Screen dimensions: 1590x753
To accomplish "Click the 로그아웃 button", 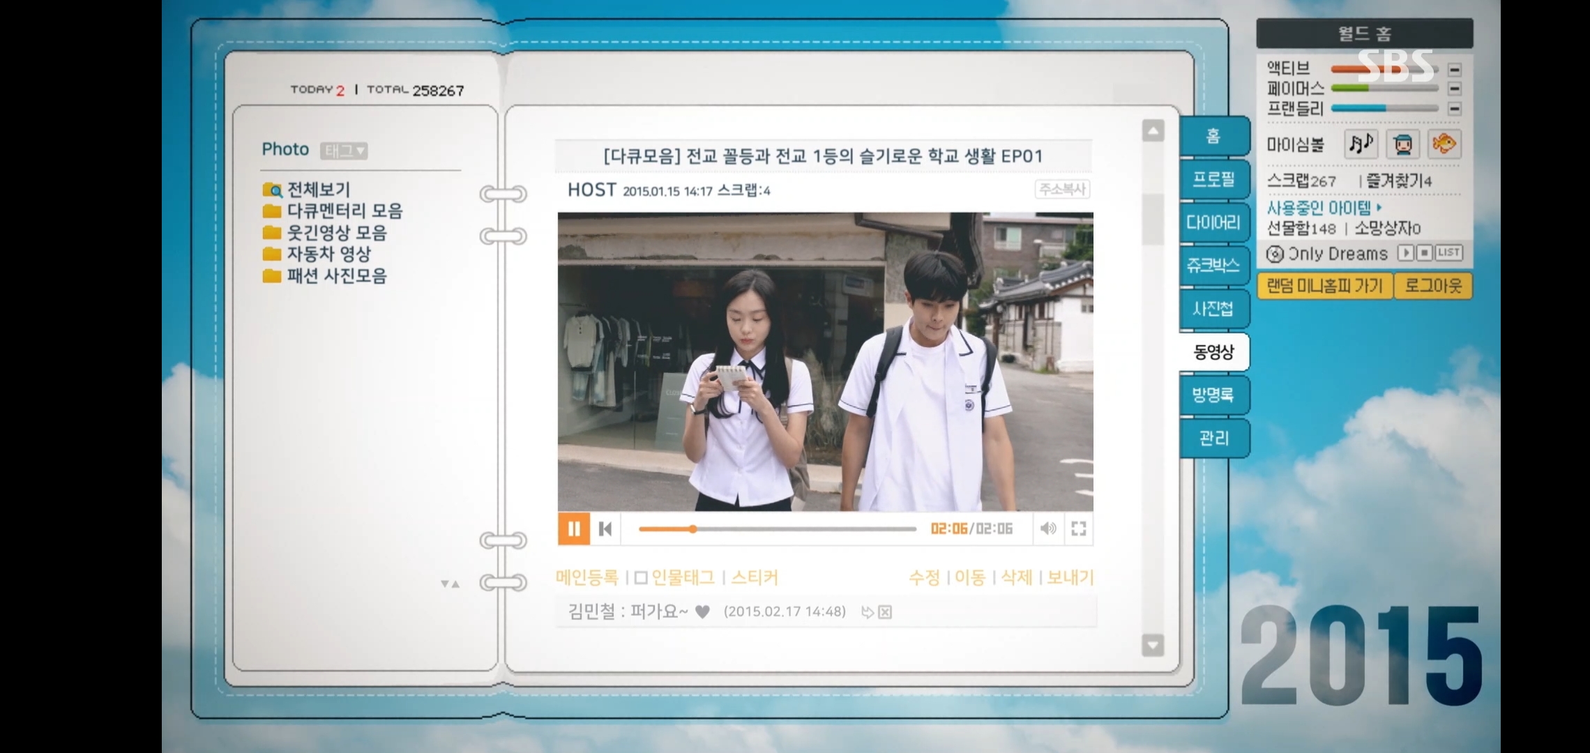I will coord(1432,286).
